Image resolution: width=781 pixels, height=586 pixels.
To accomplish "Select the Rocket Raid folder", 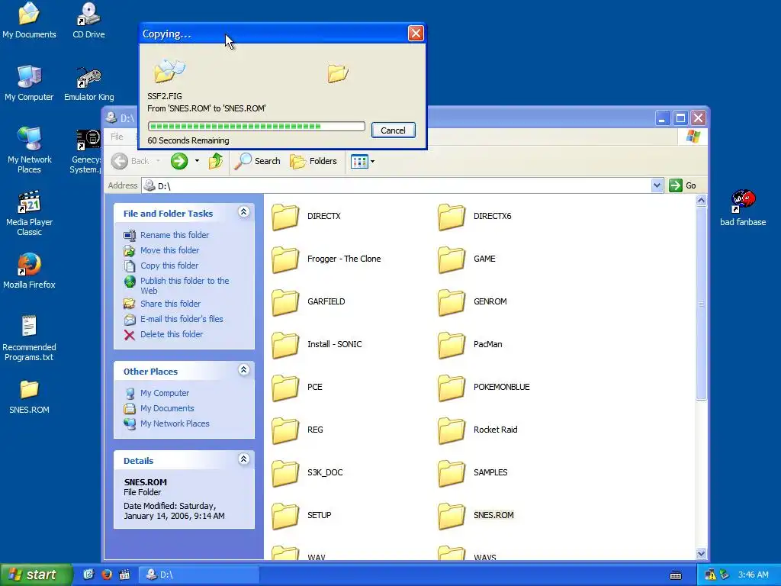I will click(x=477, y=430).
